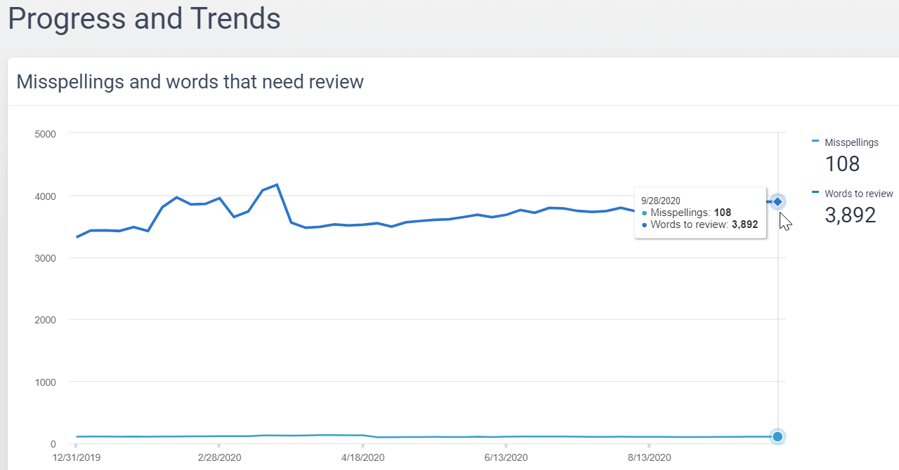This screenshot has width=899, height=470.
Task: Click the Words to review legend color dash
Action: pos(815,192)
